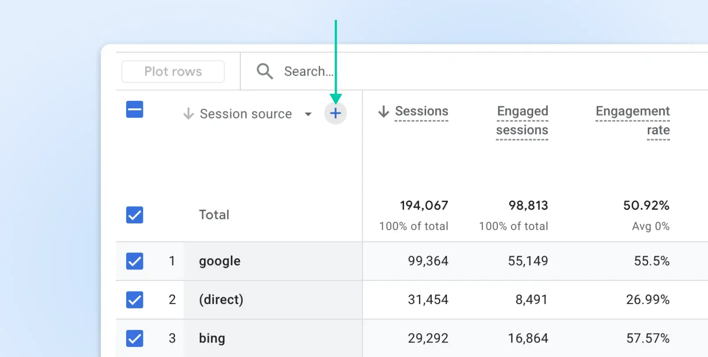This screenshot has width=708, height=357.
Task: Click the 194,067 total sessions value
Action: (424, 205)
